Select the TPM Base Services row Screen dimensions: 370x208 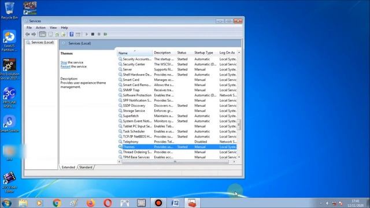click(x=177, y=157)
